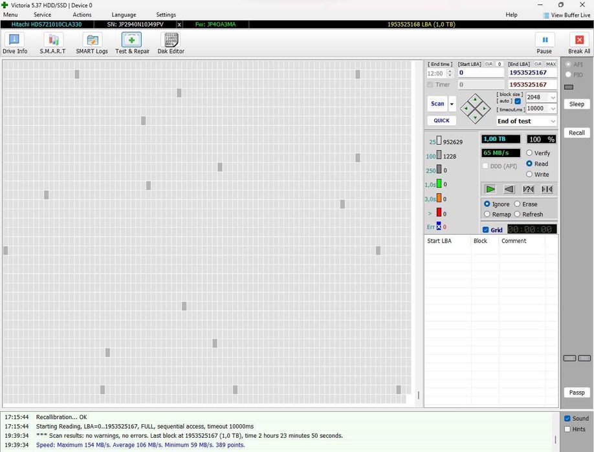Screen dimensions: 594x452
Task: Open the Settings menu
Action: point(166,15)
